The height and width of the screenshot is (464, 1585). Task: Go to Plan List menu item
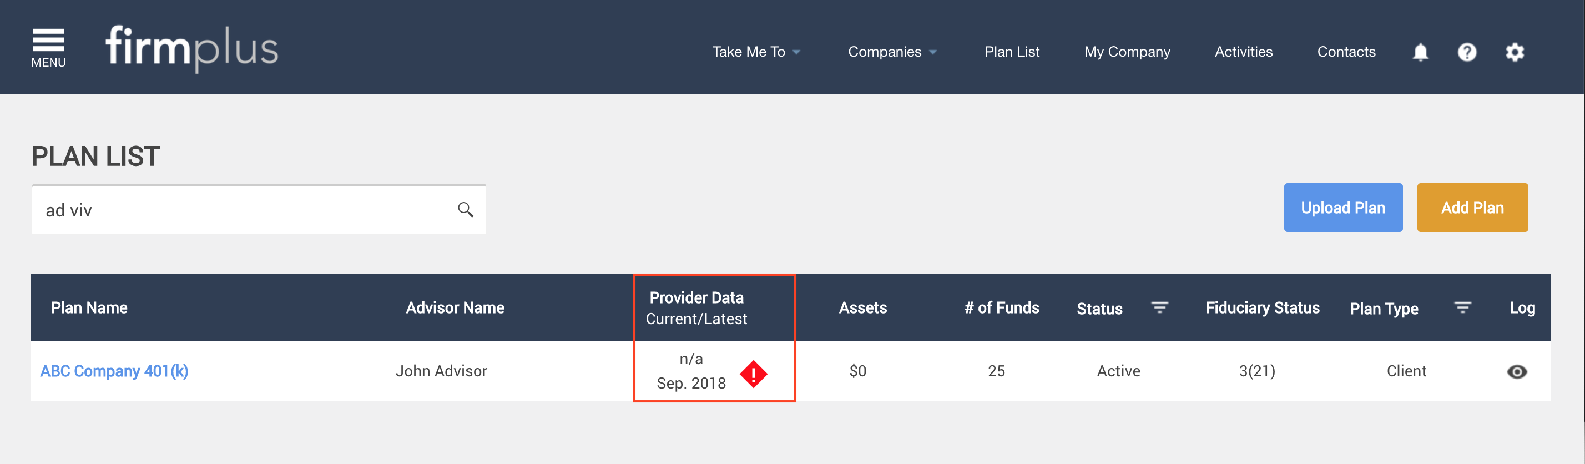point(1012,52)
